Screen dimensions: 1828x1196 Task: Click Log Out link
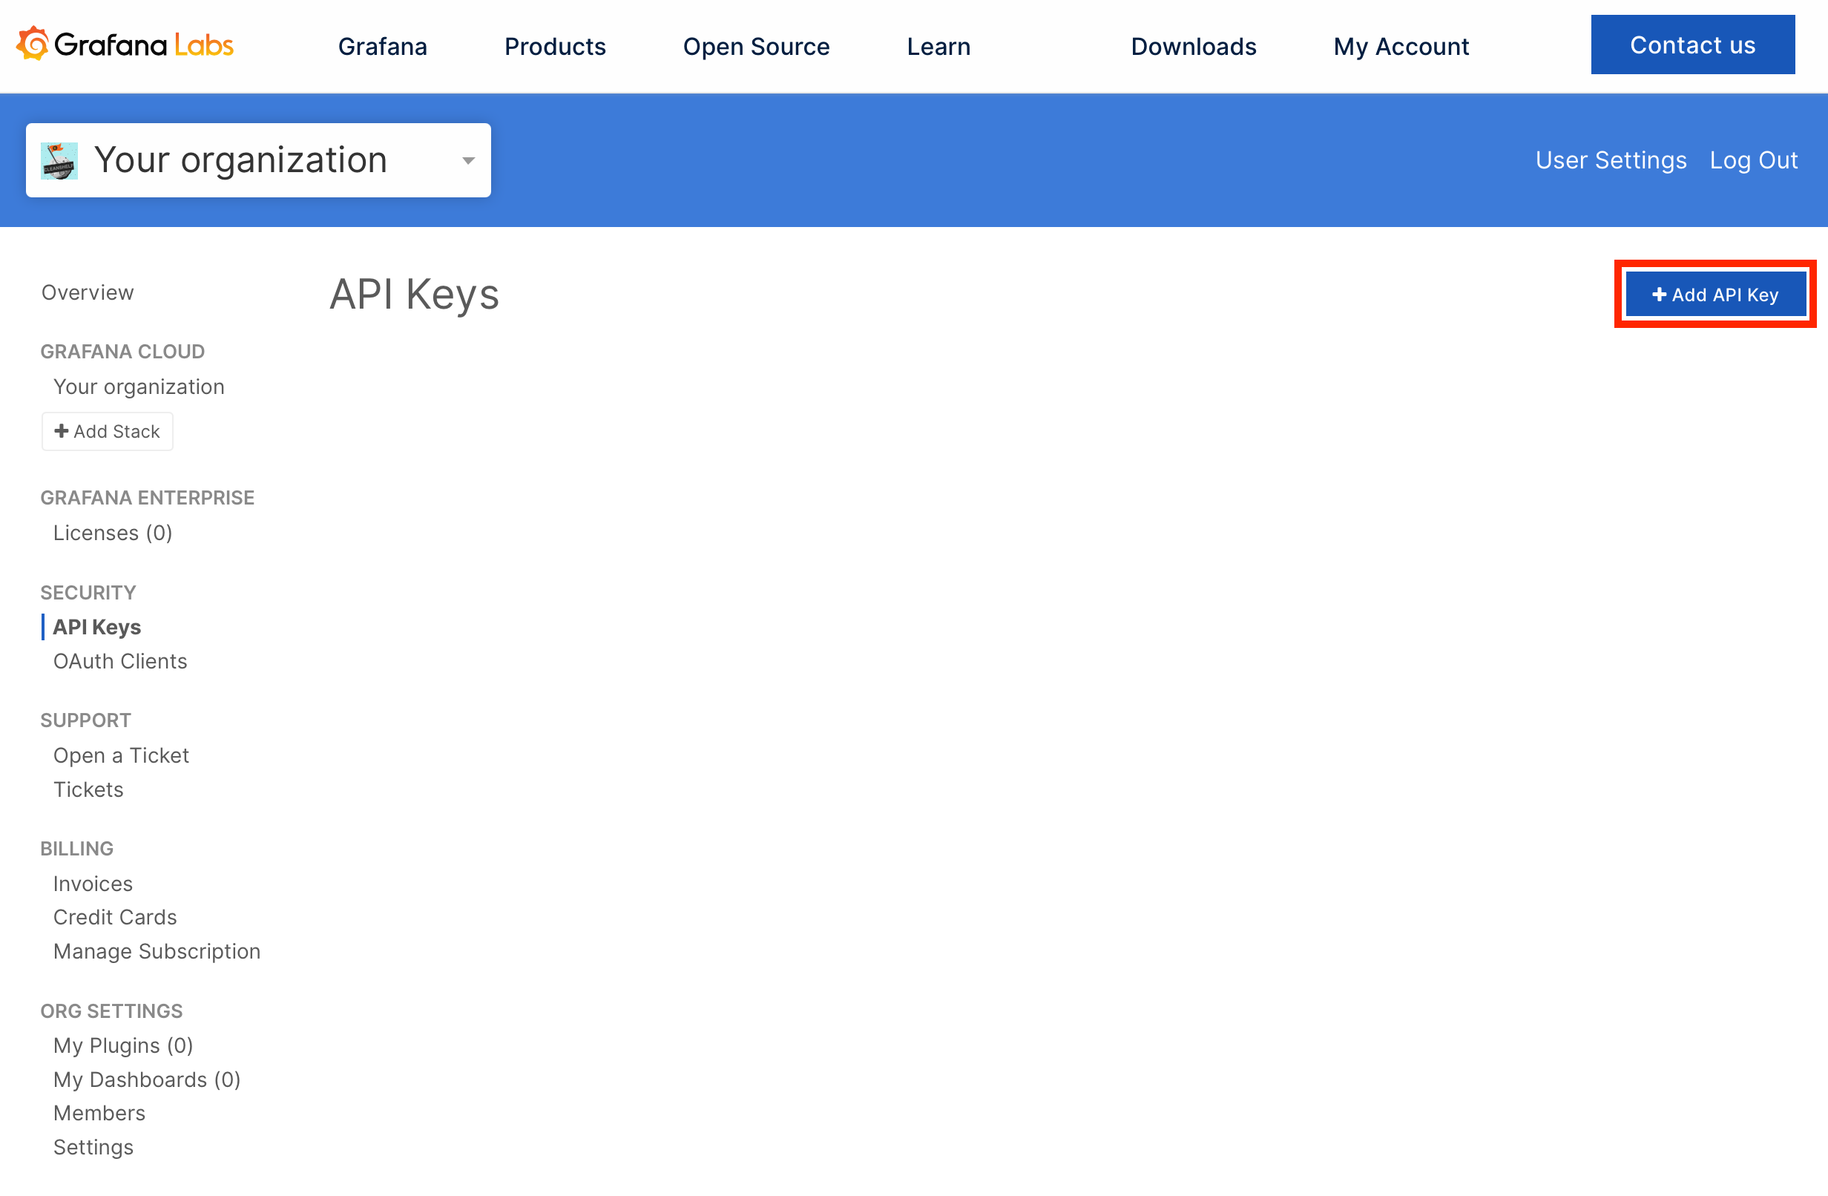(x=1753, y=160)
